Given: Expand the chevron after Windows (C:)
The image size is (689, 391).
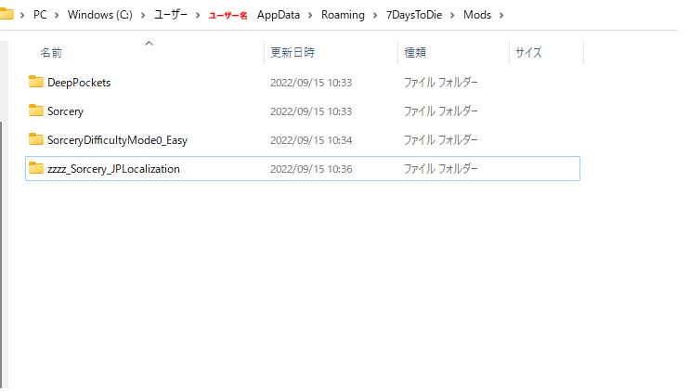Looking at the screenshot, I should [x=143, y=16].
